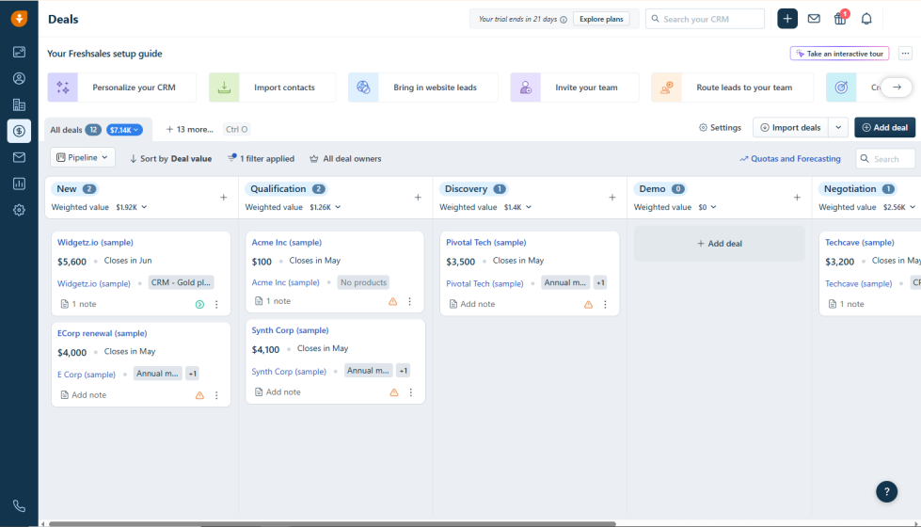Open the Contacts icon in left sidebar

(19, 78)
